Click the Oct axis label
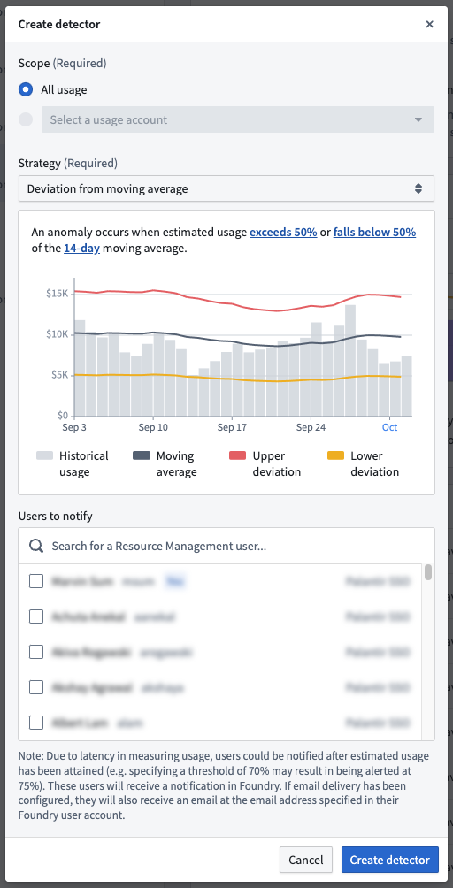Screen dimensions: 453x888 pyautogui.click(x=389, y=427)
